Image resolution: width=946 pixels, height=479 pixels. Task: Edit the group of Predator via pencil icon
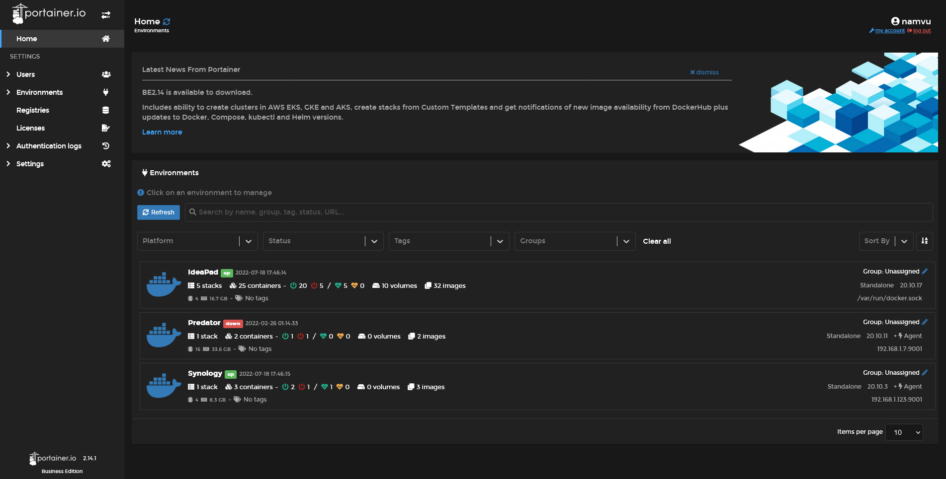(925, 322)
